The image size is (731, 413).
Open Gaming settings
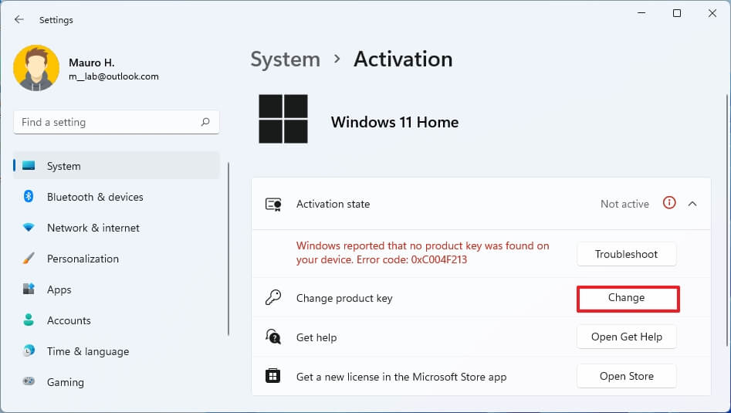(x=117, y=382)
